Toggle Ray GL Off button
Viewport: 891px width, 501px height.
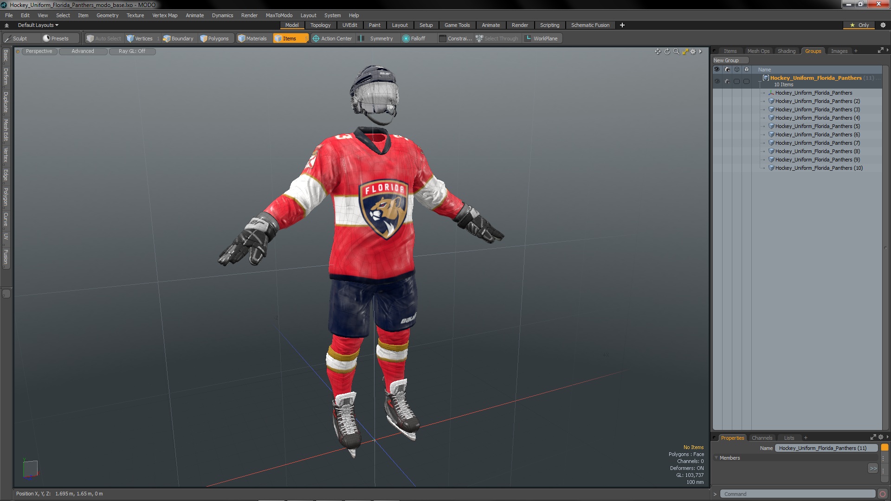click(x=132, y=51)
